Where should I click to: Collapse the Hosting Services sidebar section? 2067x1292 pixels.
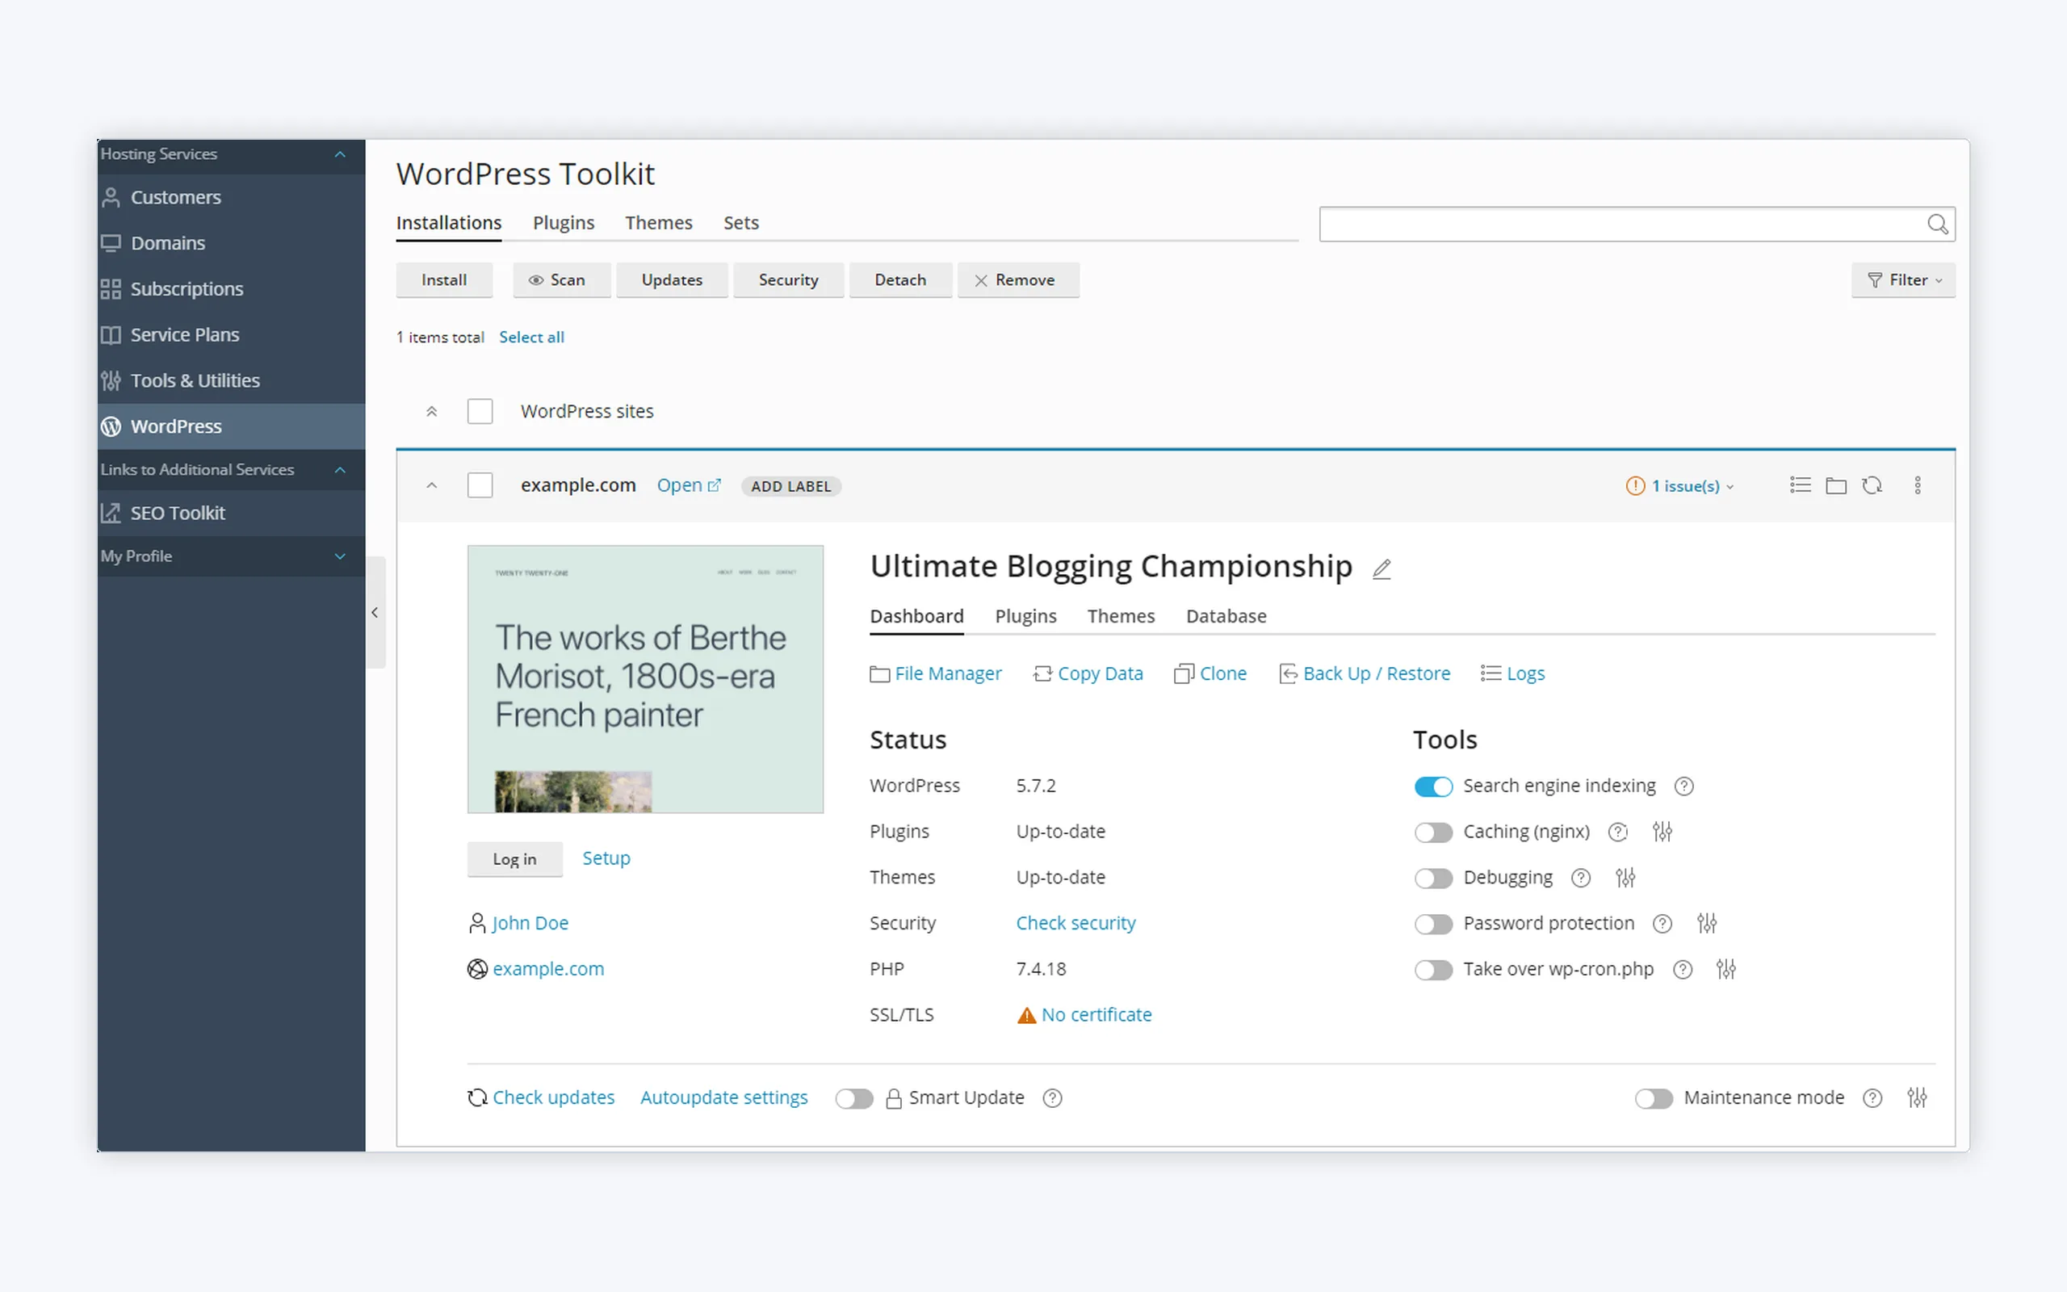pyautogui.click(x=340, y=153)
